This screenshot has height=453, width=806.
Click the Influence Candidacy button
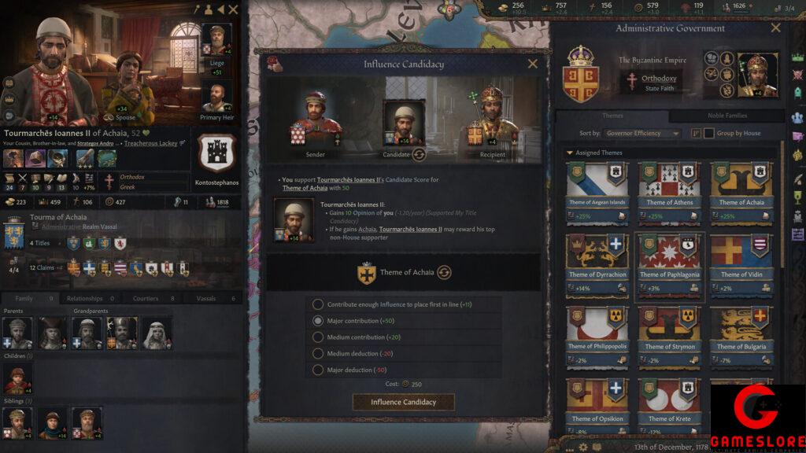click(x=404, y=402)
